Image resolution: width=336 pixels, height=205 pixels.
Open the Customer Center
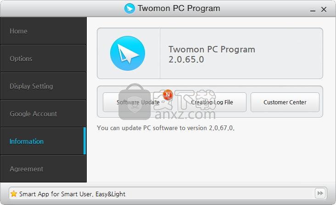(285, 102)
